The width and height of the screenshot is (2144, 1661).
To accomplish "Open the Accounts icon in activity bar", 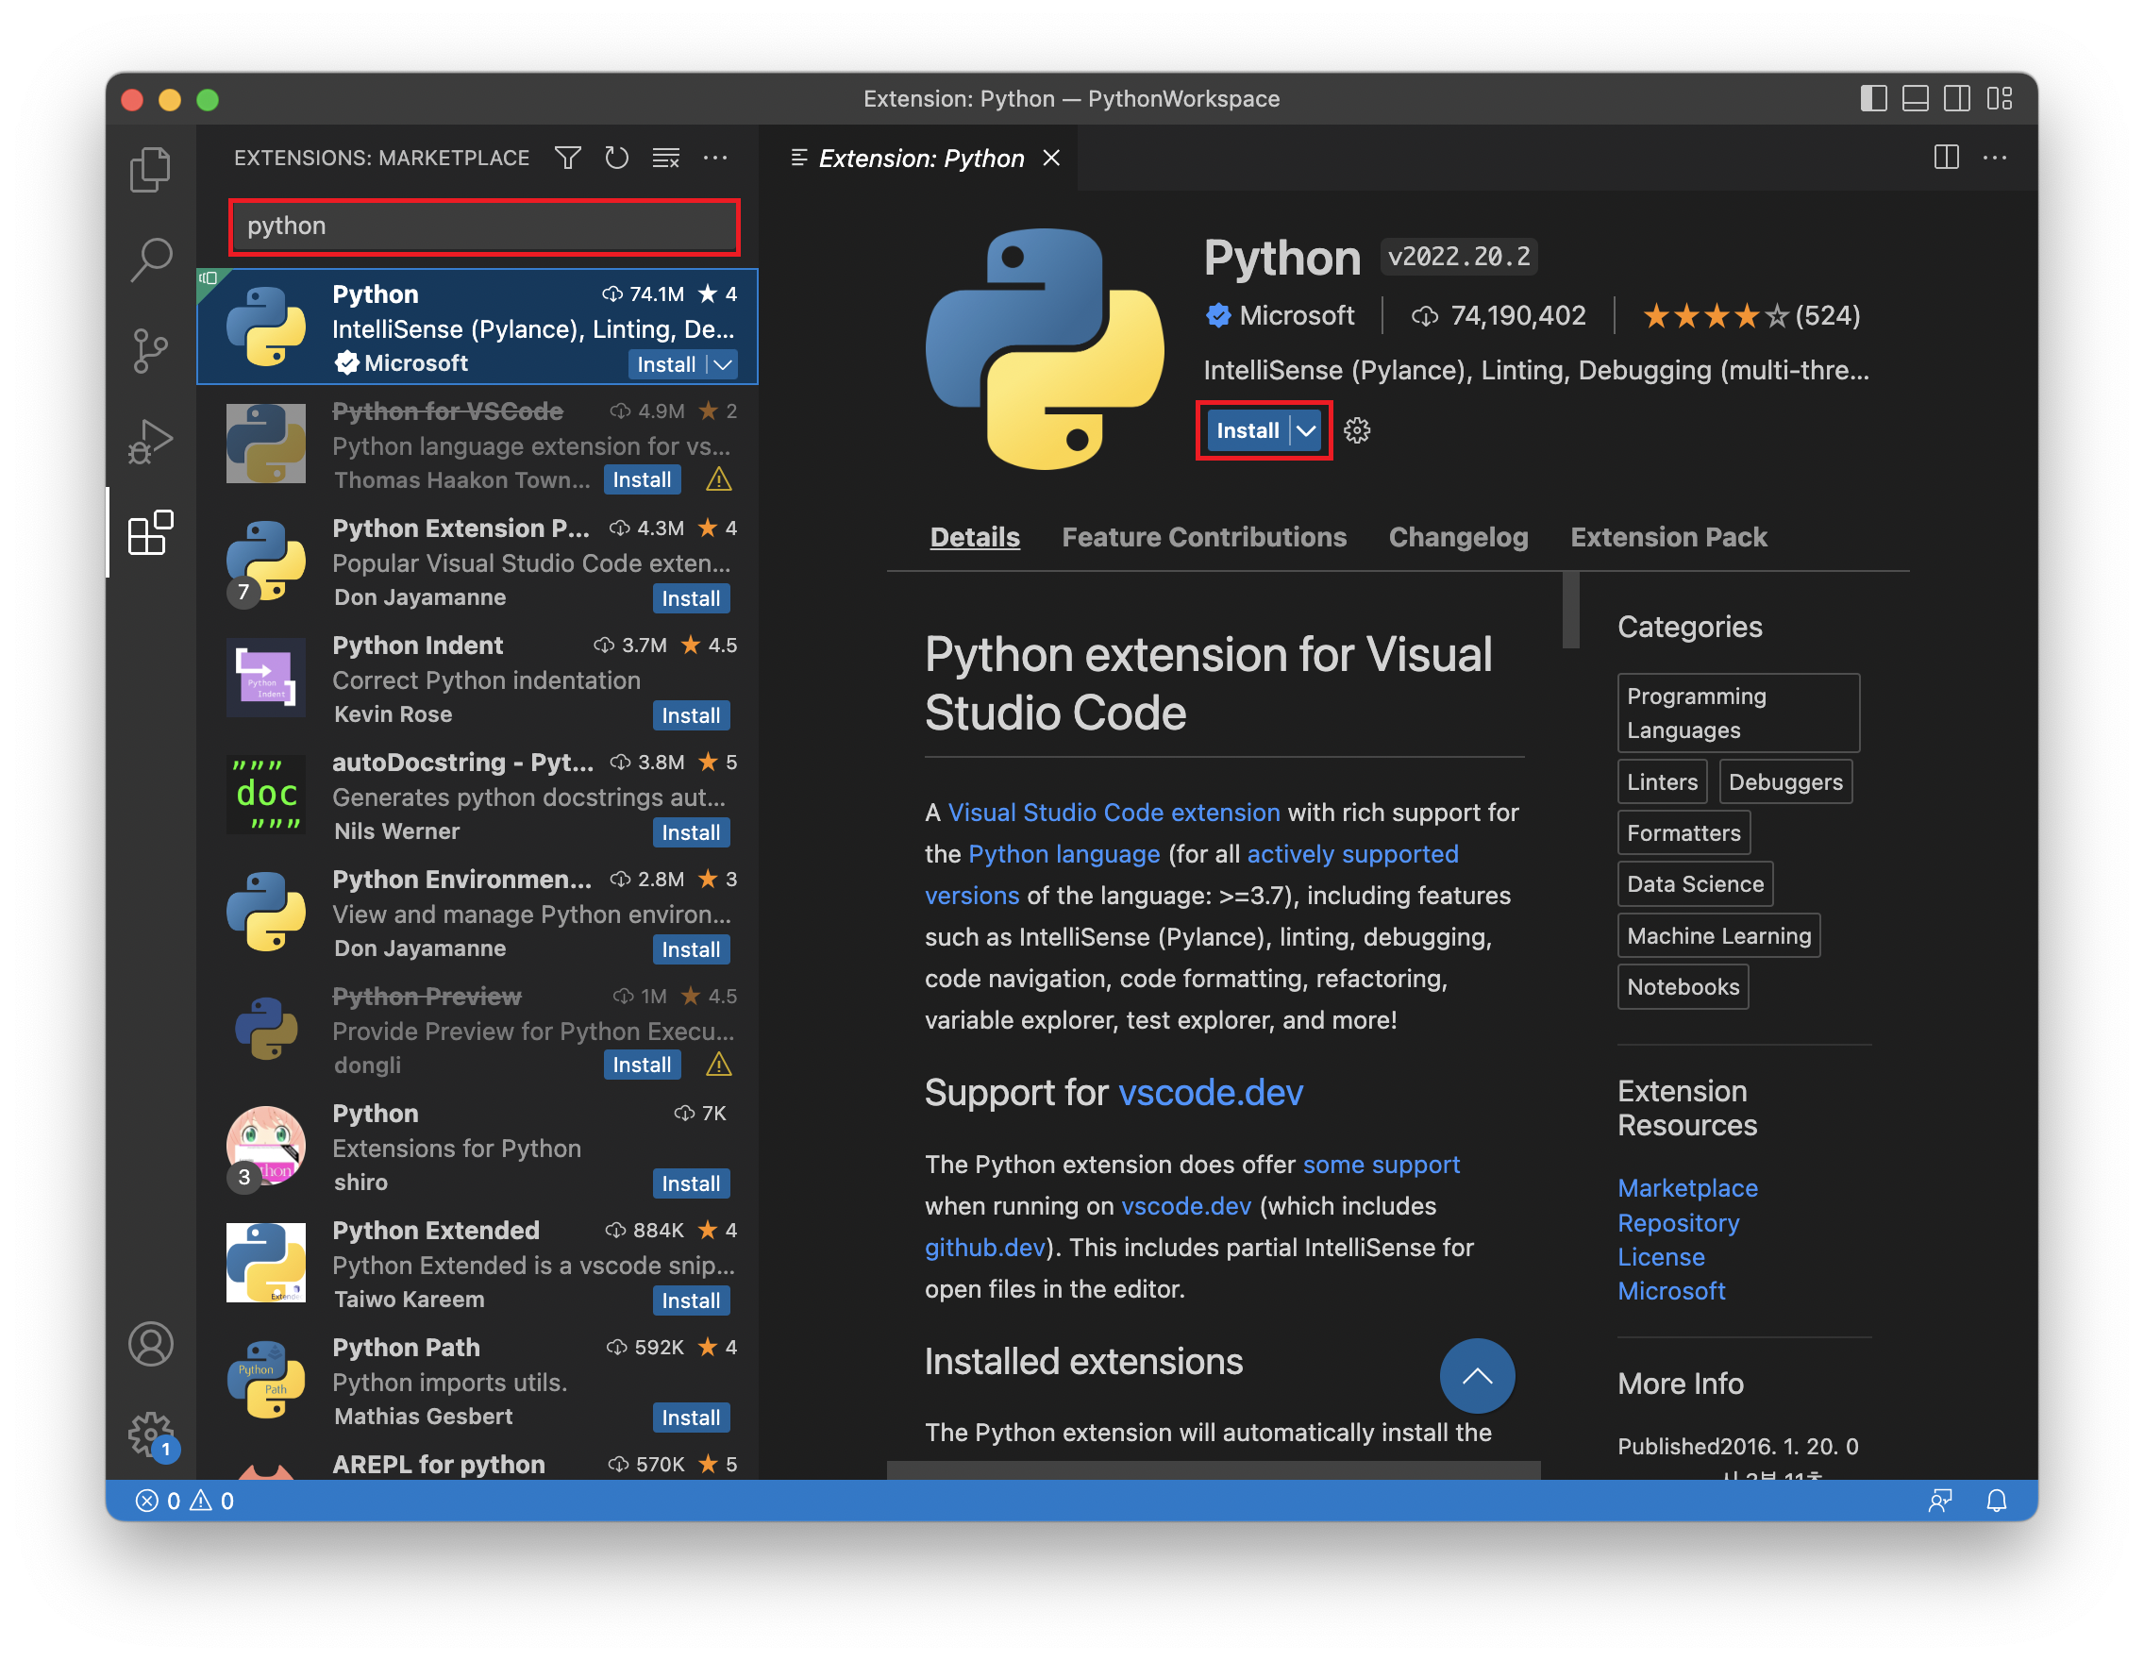I will coord(150,1343).
